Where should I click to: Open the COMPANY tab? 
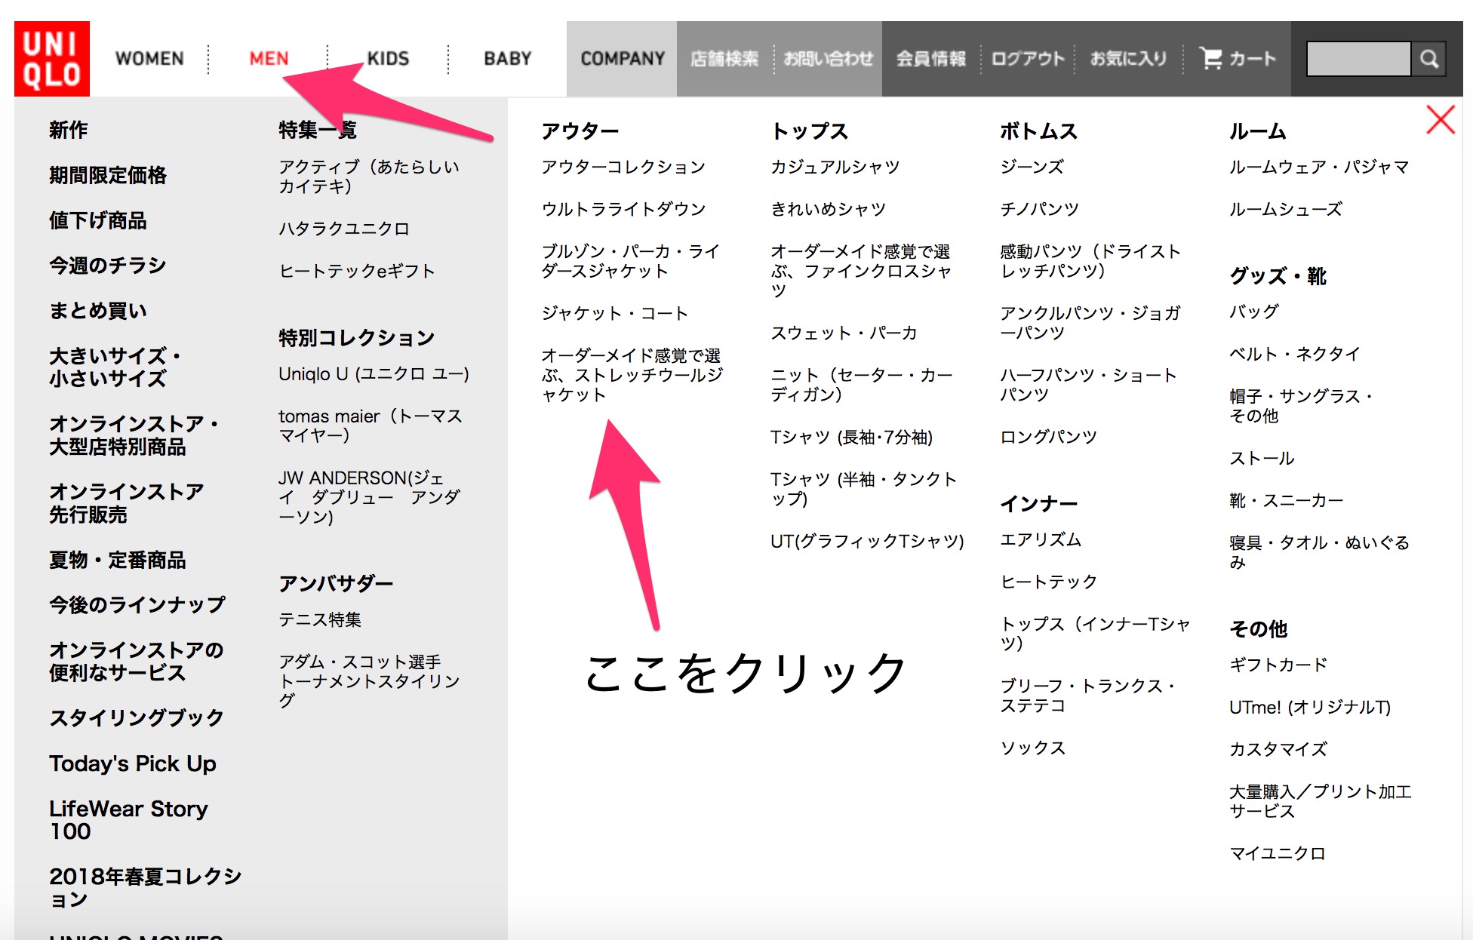tap(623, 59)
